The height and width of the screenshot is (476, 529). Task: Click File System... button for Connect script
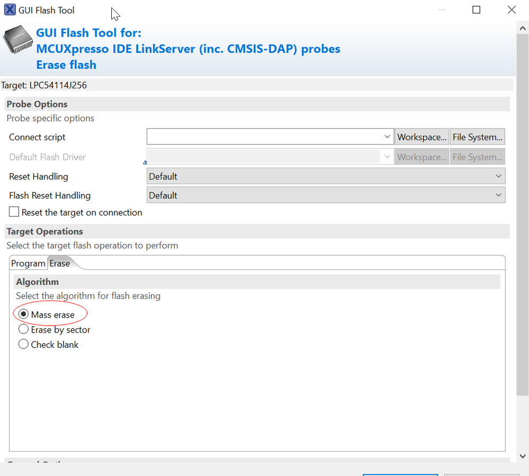coord(478,137)
